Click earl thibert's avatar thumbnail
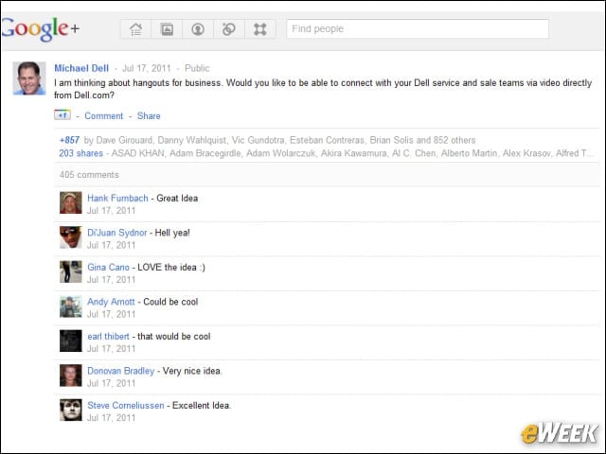 click(71, 340)
